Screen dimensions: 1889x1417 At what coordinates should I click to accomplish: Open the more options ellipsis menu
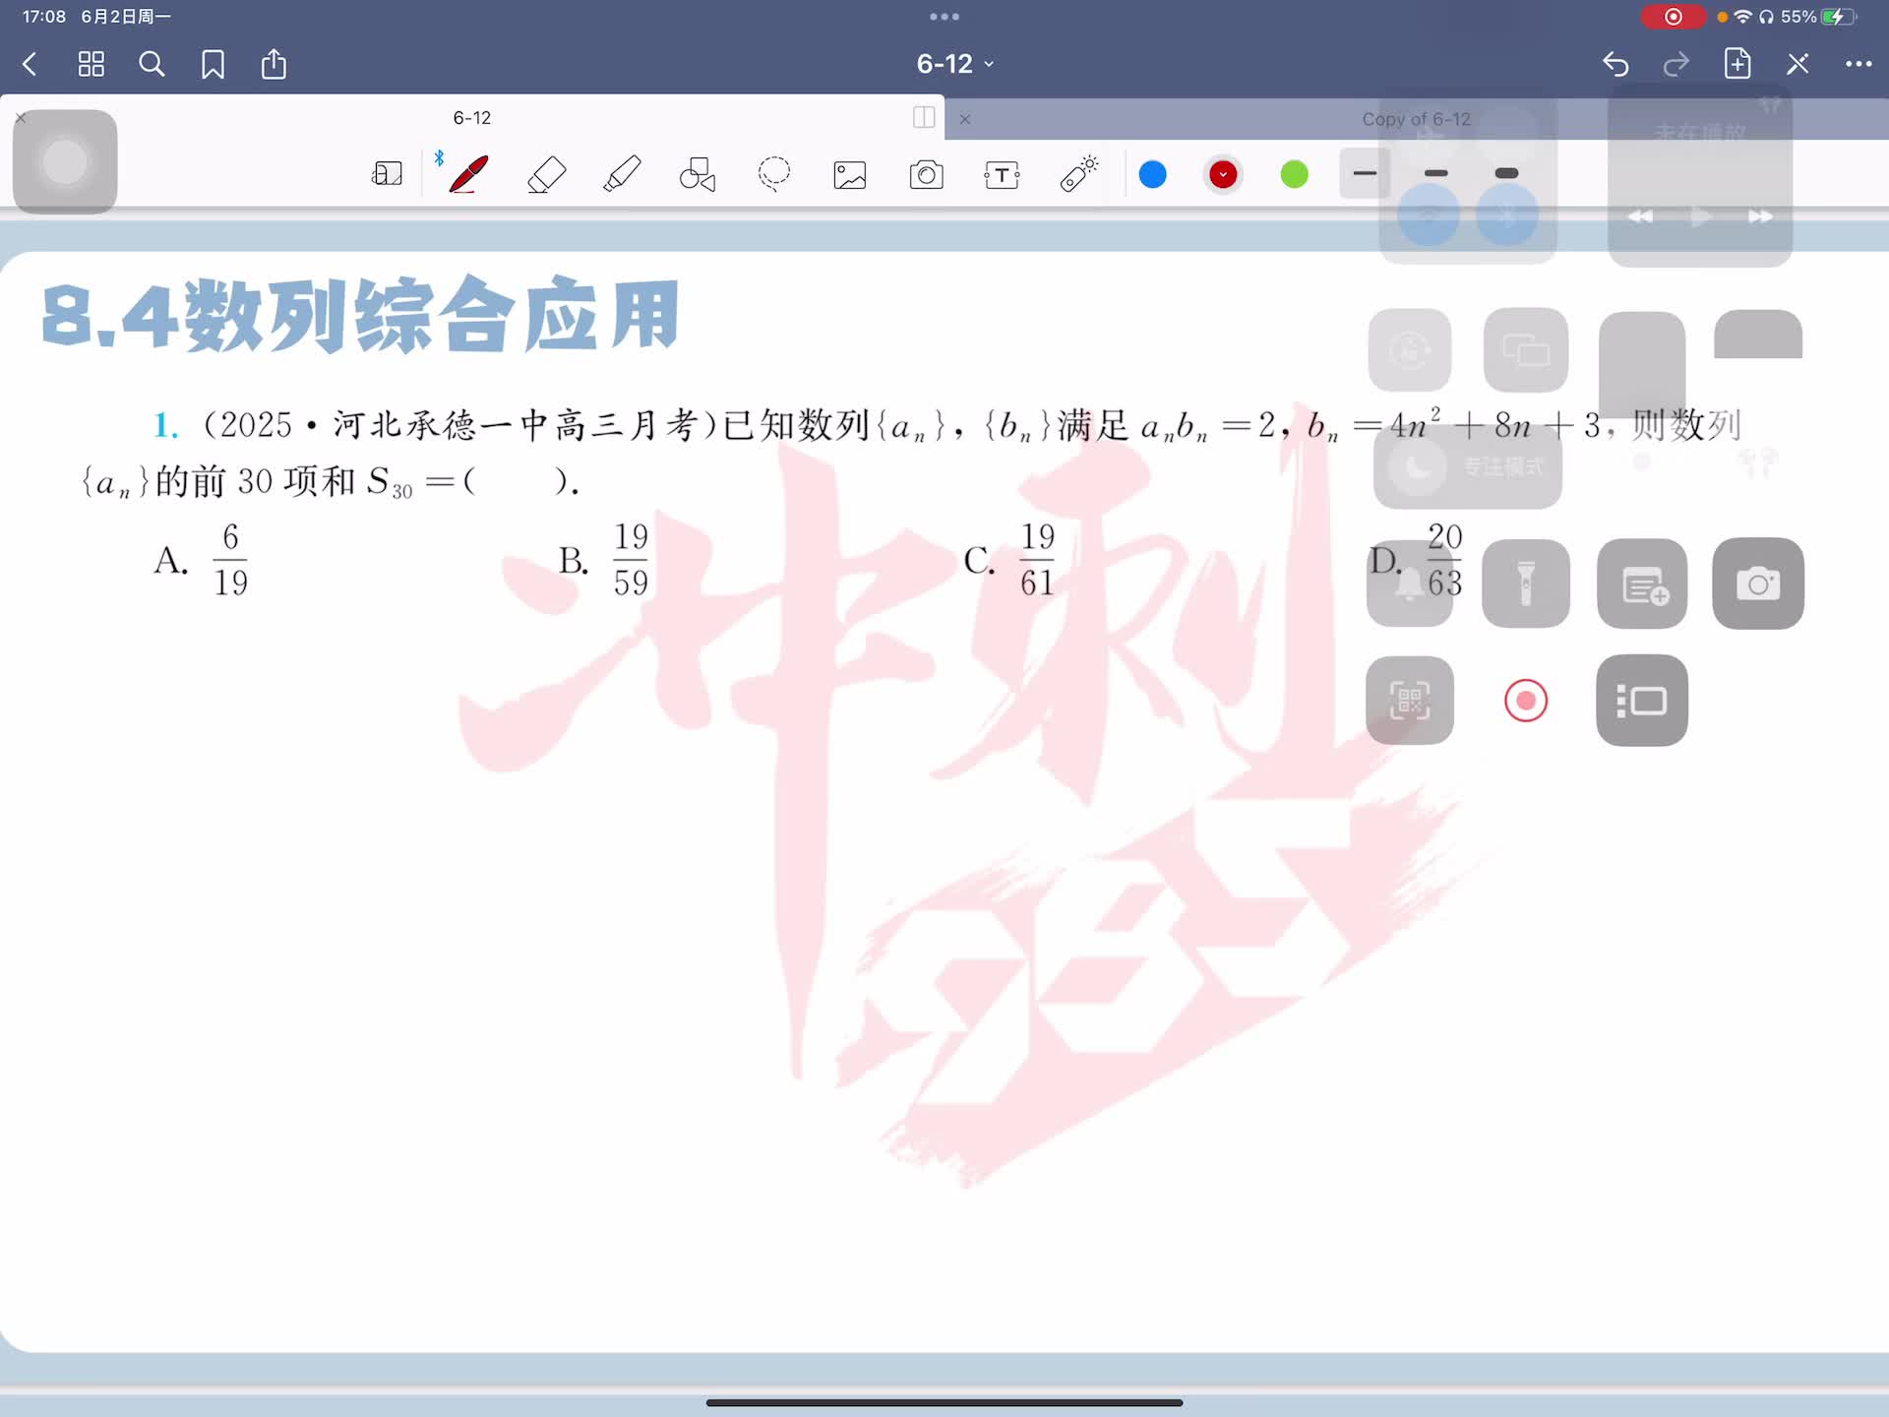pyautogui.click(x=1858, y=64)
